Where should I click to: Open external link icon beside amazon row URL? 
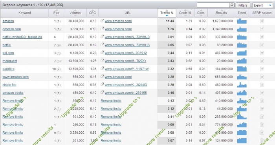pos(102,21)
